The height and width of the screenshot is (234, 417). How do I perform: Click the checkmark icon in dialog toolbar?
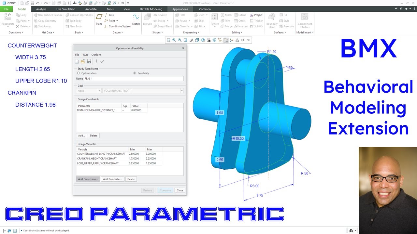pyautogui.click(x=102, y=61)
